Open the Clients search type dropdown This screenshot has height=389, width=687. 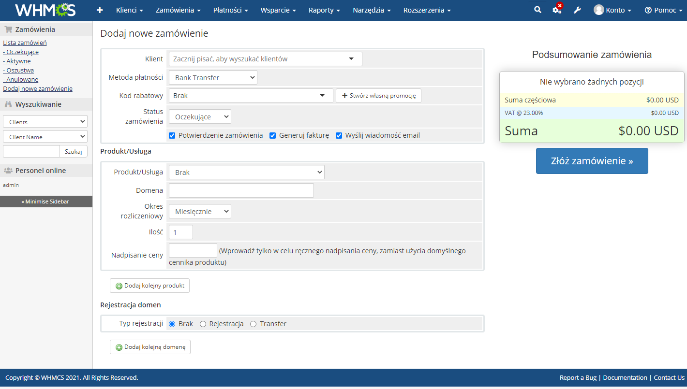point(45,122)
